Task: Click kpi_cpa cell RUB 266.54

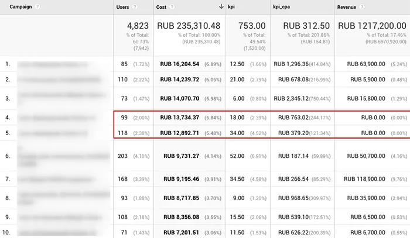Action: pos(293,179)
